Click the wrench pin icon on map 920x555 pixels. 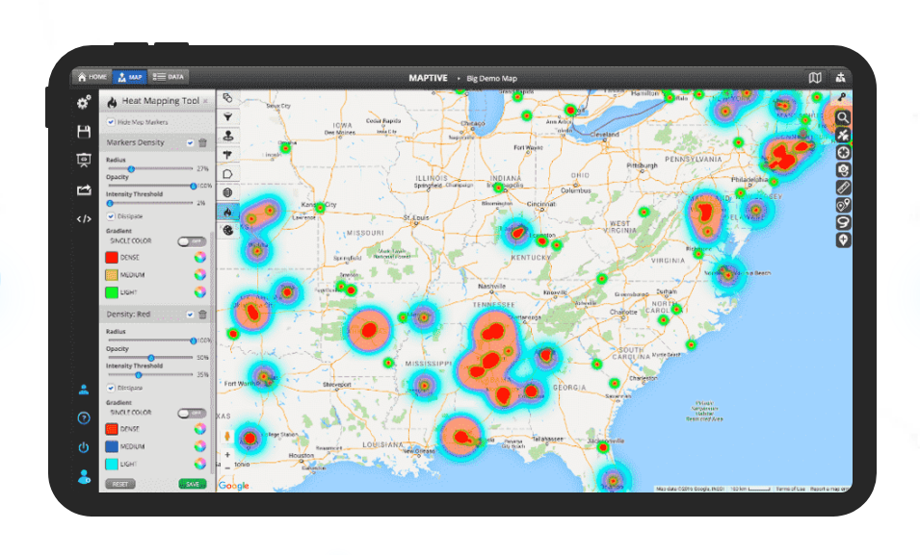[842, 97]
